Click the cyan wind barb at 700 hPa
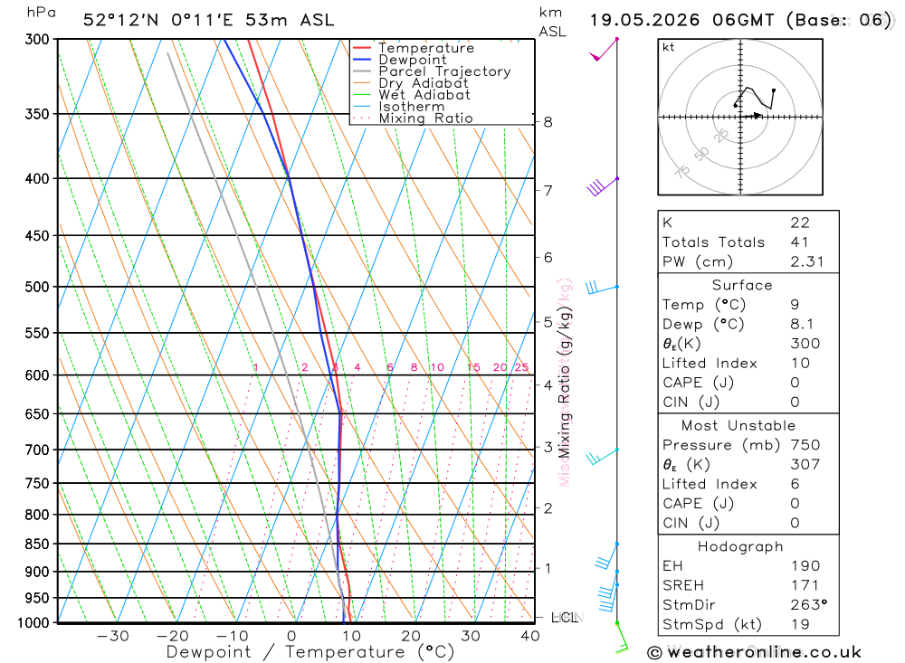905x663 pixels. (x=602, y=457)
